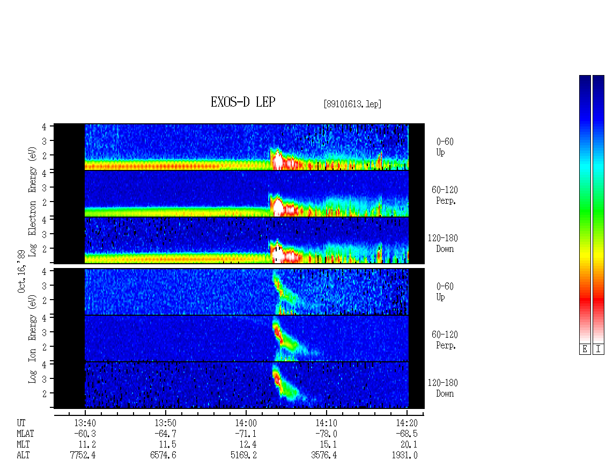Click the boxed I label under the color bar
606x469 pixels.
(598, 349)
